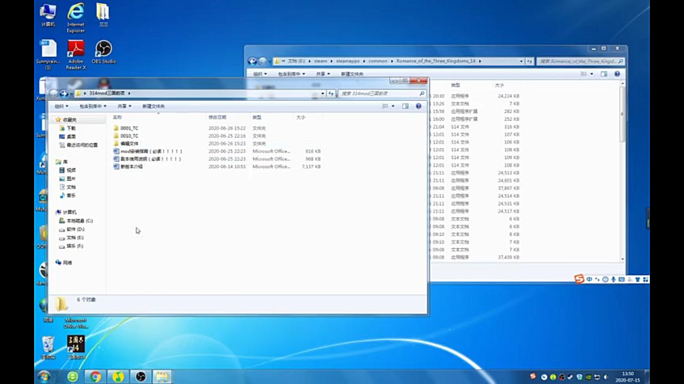Viewport: 684px width, 384px height.
Task: Open the folder icon at the desktop top
Action: click(103, 15)
